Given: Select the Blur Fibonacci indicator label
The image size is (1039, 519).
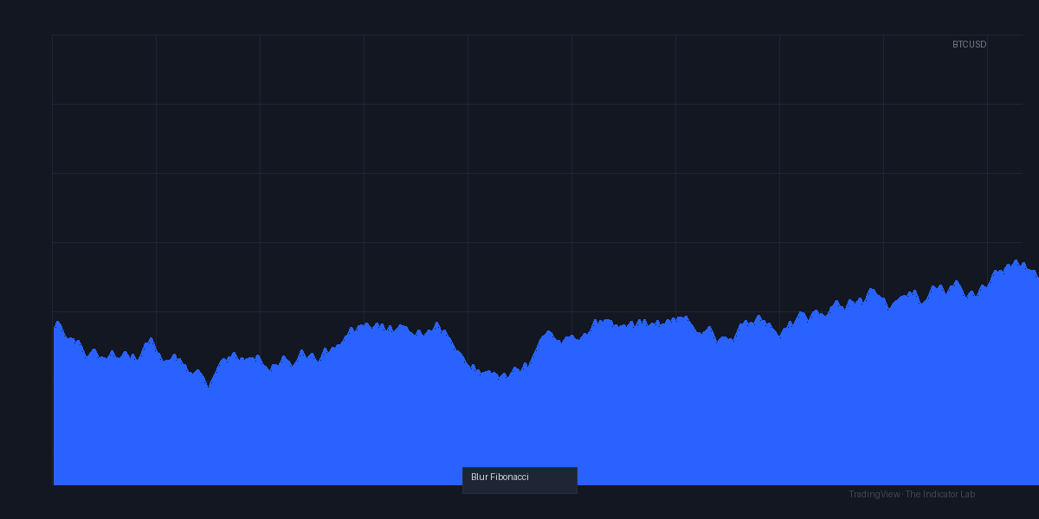Looking at the screenshot, I should [519, 480].
